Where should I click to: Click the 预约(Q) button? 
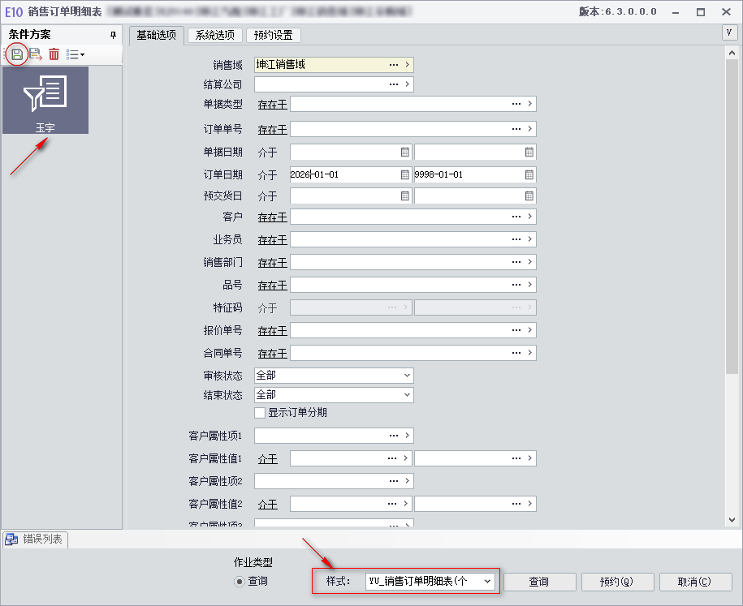[x=617, y=582]
